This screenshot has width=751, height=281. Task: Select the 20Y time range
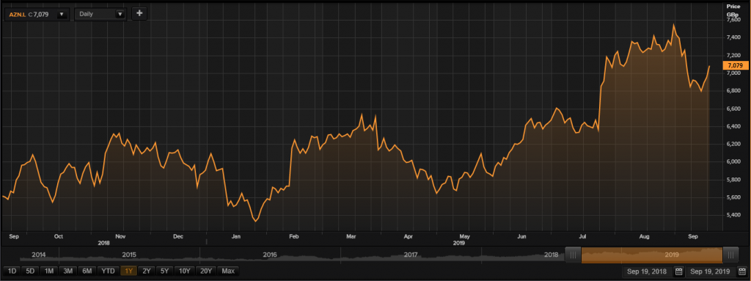[x=206, y=271]
